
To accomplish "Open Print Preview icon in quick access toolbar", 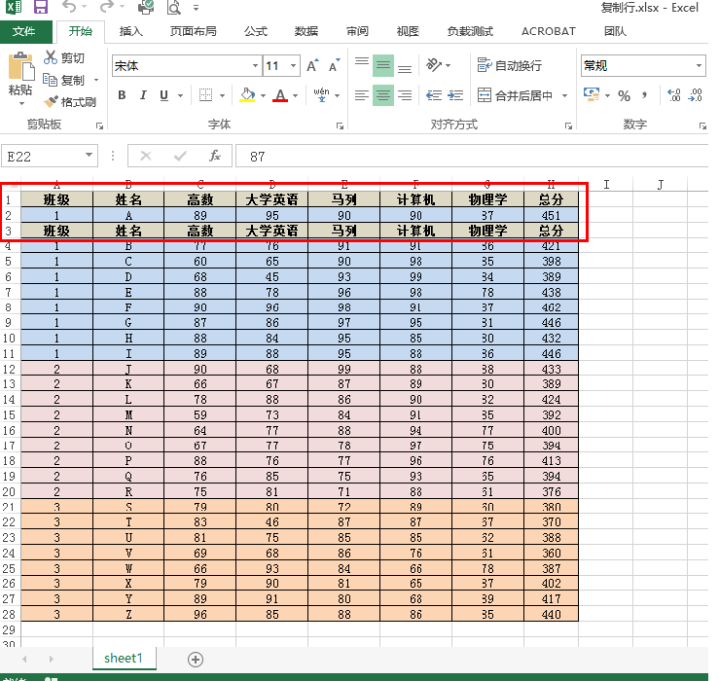I will pos(174,8).
